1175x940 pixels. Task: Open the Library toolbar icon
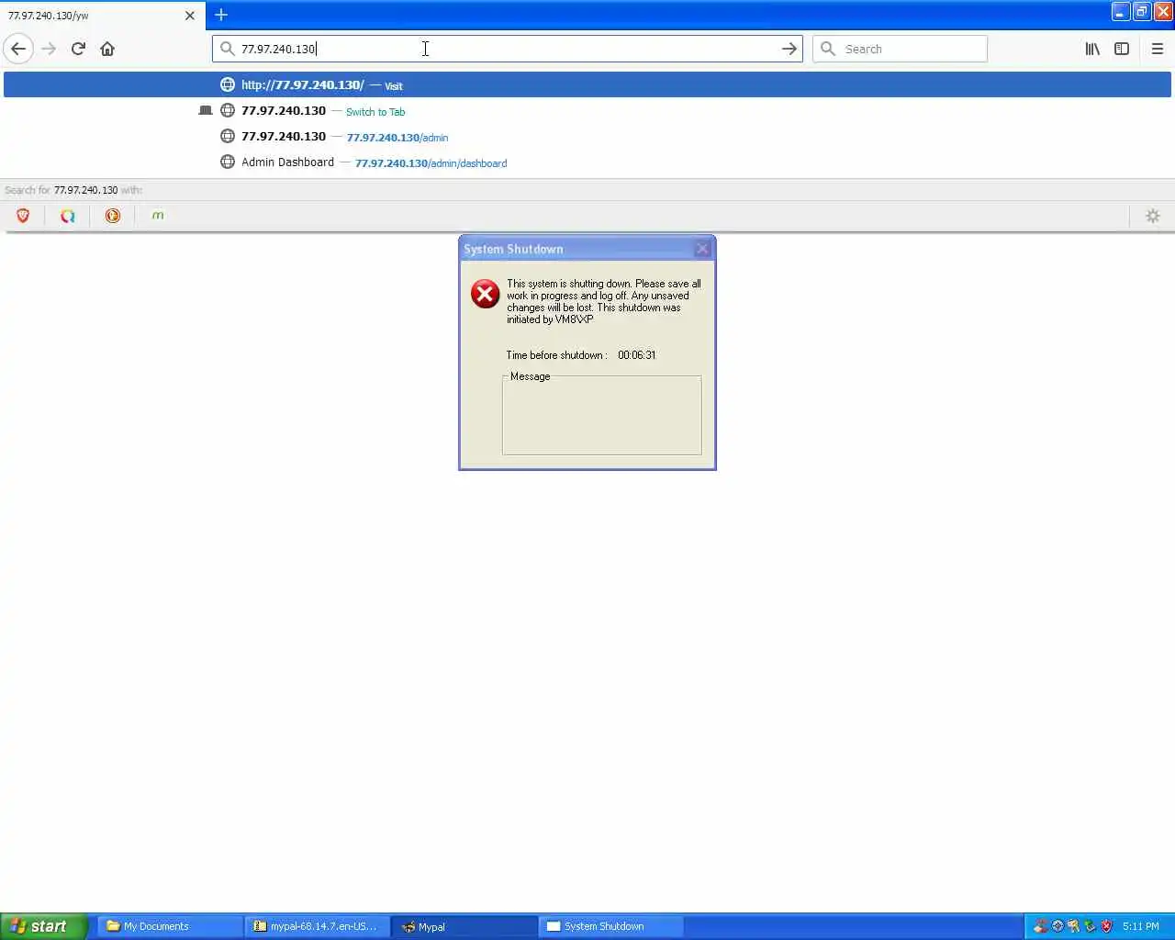click(1092, 49)
